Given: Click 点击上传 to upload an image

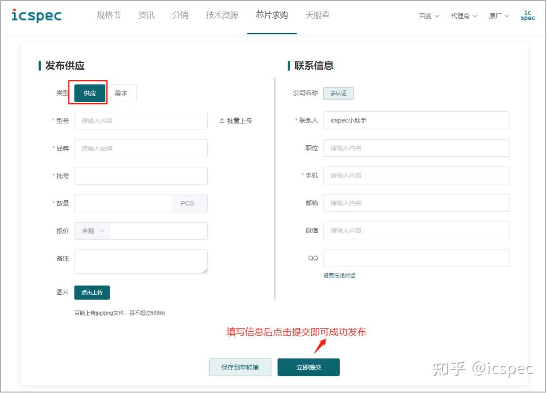Looking at the screenshot, I should point(92,292).
